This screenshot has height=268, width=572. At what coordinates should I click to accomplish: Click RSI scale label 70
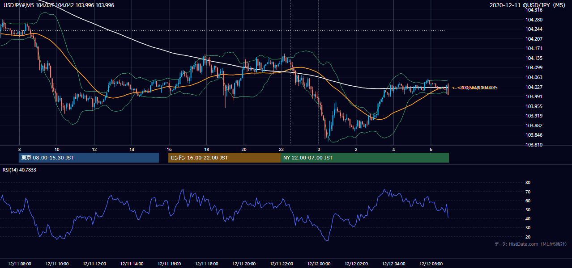pyautogui.click(x=528, y=192)
